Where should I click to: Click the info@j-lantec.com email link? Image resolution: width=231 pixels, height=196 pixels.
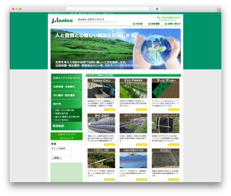coord(167,20)
